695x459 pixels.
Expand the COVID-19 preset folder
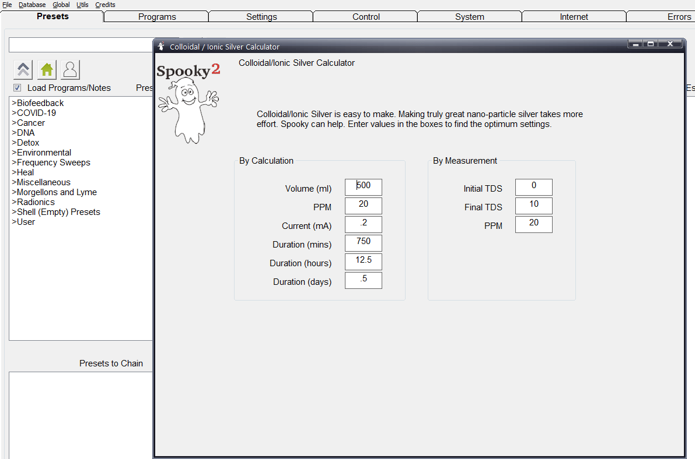(34, 113)
